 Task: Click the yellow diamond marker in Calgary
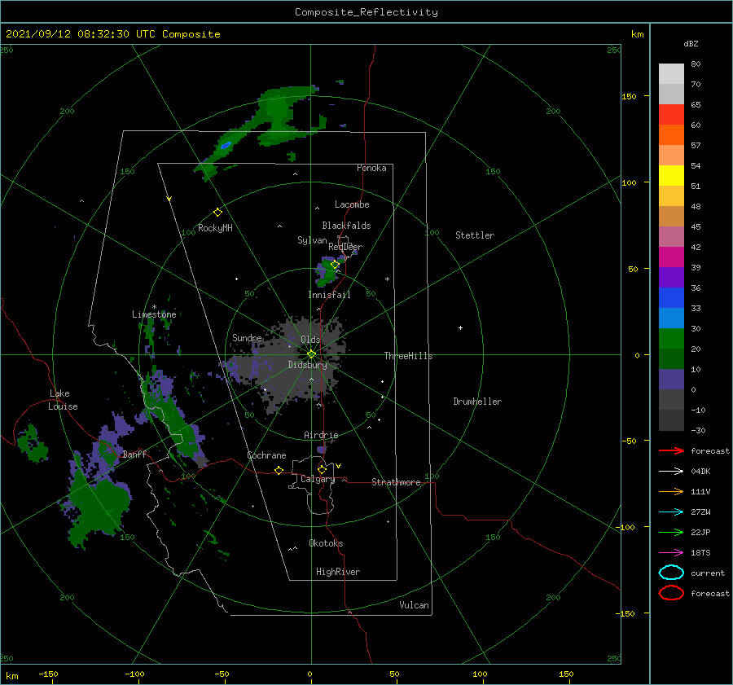322,469
